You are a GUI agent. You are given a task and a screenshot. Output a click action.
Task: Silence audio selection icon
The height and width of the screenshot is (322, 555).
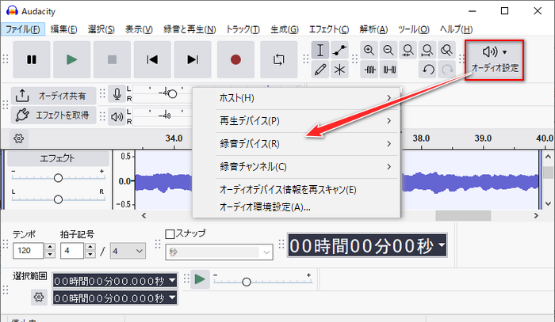(389, 70)
